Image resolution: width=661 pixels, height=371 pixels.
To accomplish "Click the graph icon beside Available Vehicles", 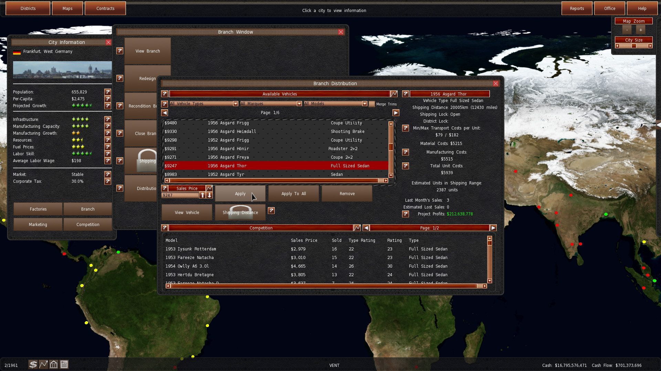I will pos(394,93).
